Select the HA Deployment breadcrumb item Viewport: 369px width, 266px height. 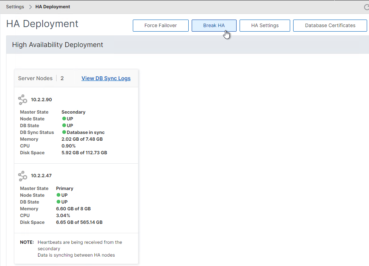(53, 7)
